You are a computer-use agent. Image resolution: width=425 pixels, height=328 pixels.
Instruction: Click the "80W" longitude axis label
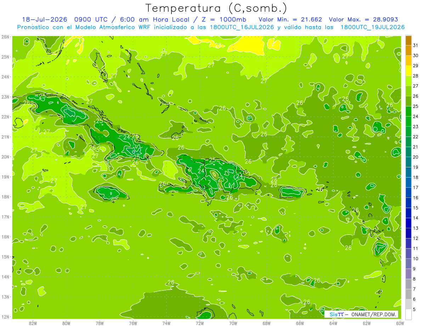coord(66,323)
